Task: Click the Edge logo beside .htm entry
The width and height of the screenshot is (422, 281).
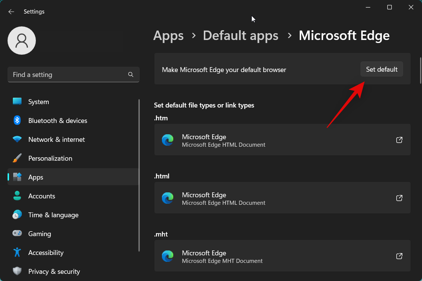Action: pos(168,140)
